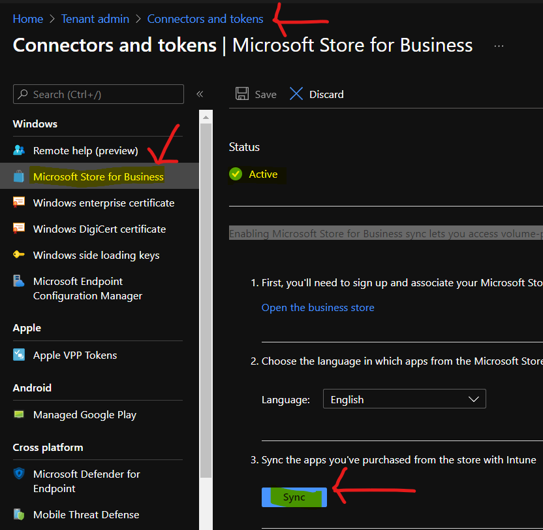Click the Managed Google Play icon
The width and height of the screenshot is (543, 530).
click(x=19, y=414)
